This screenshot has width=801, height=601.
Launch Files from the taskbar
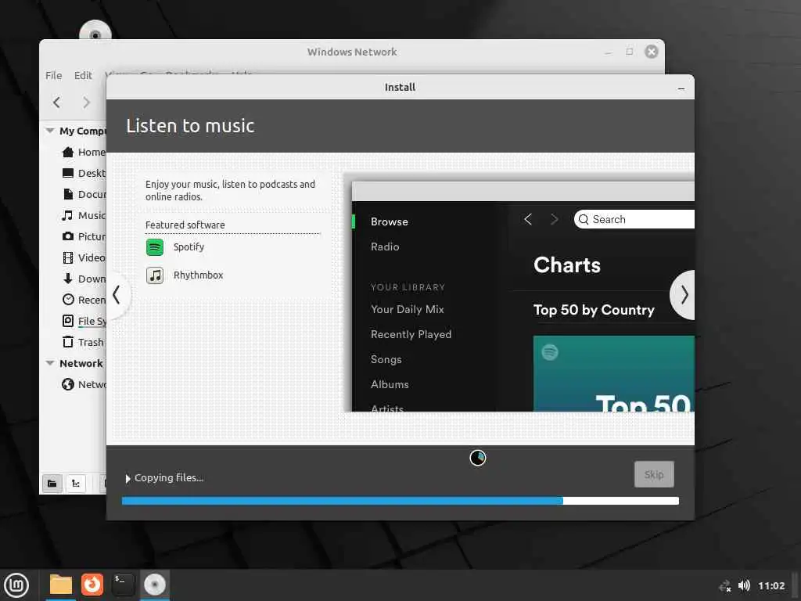61,585
